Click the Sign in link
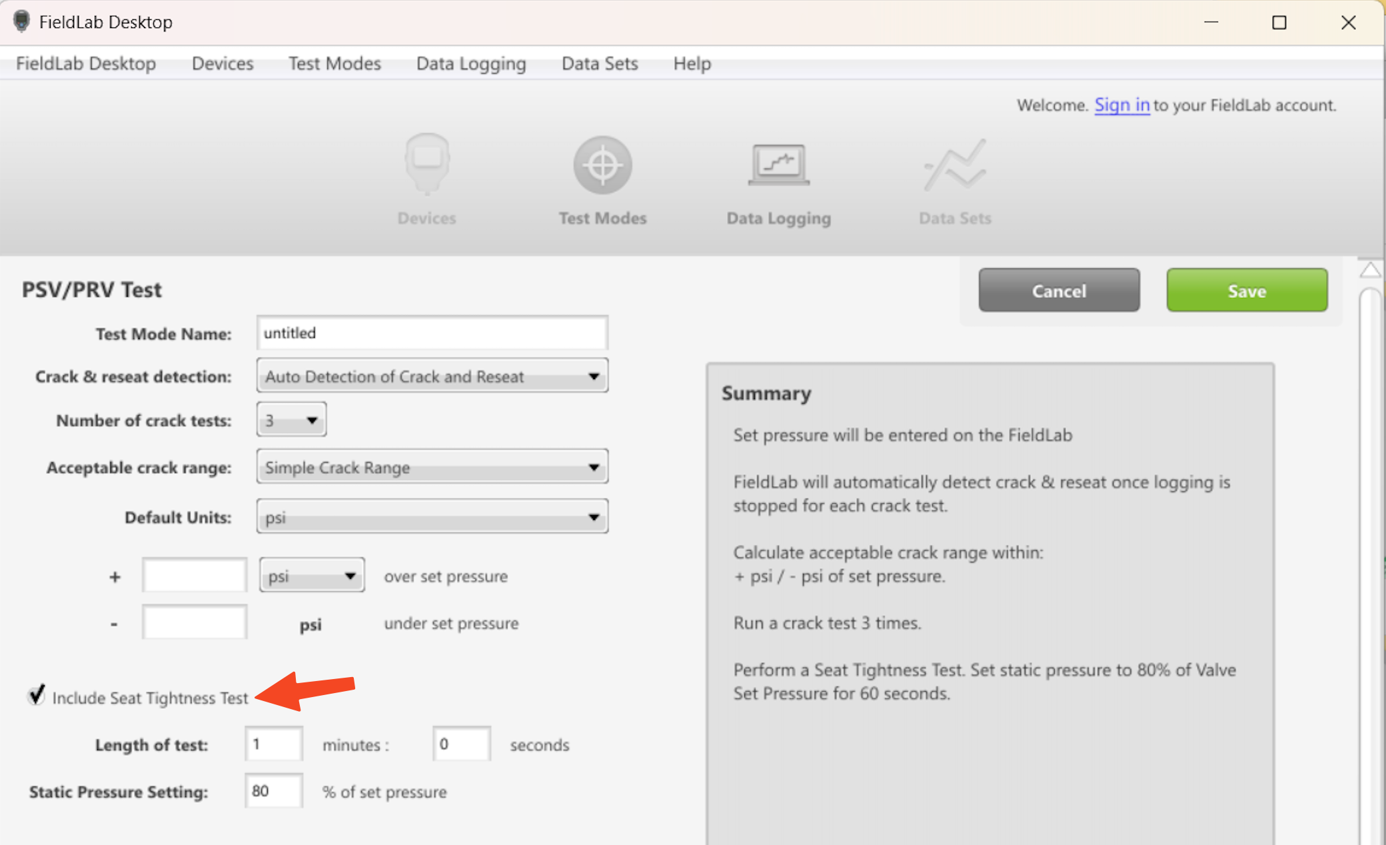The image size is (1386, 845). (x=1122, y=105)
